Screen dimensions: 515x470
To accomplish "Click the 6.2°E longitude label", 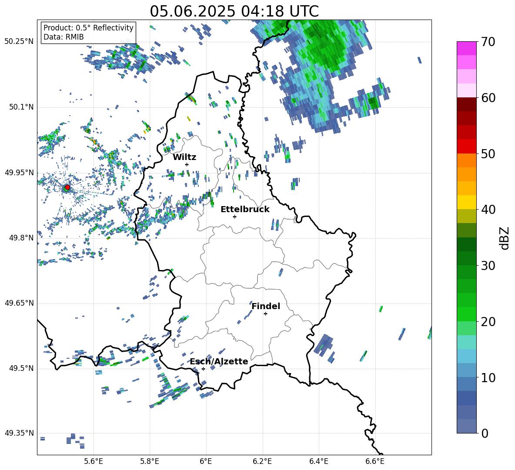I will pyautogui.click(x=262, y=461).
